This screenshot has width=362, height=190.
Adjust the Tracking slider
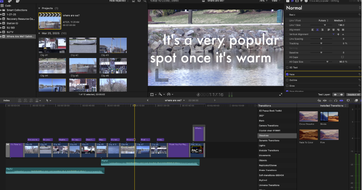click(321, 43)
